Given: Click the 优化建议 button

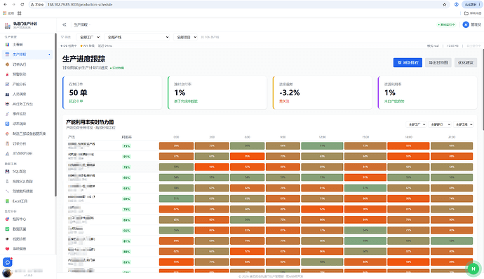Looking at the screenshot, I should tap(466, 63).
